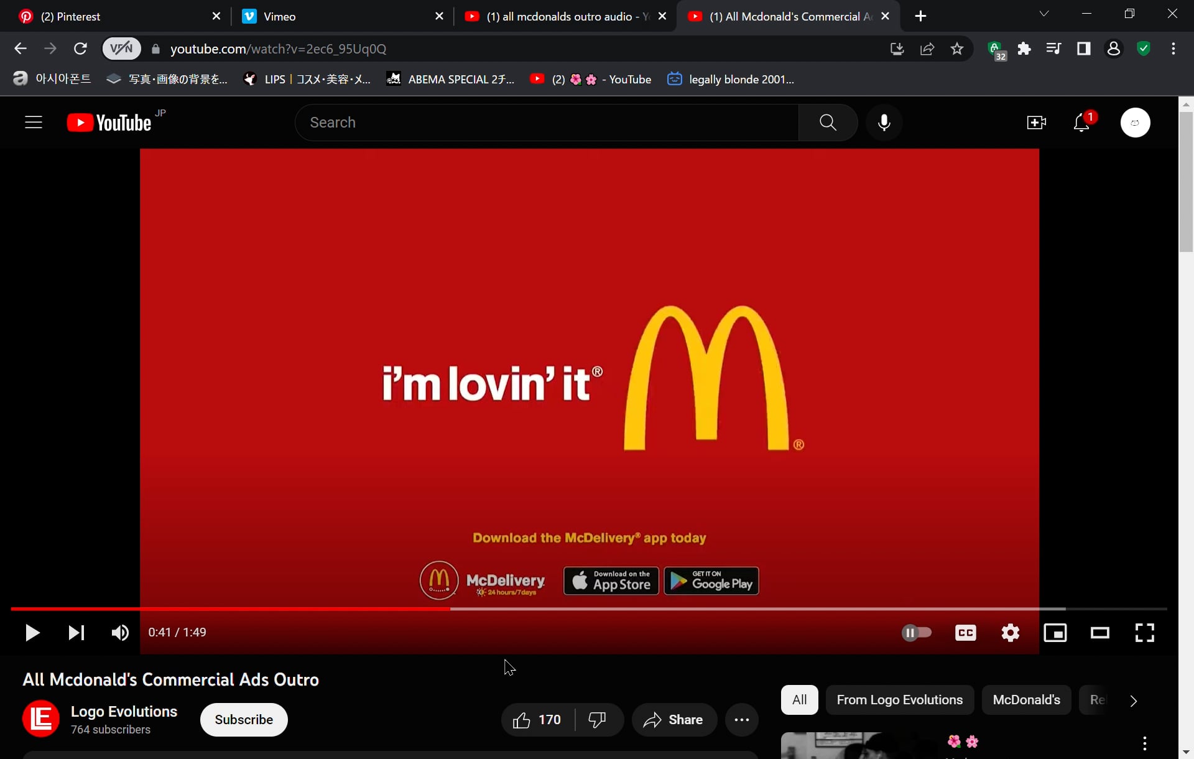Viewport: 1194px width, 759px height.
Task: Select the McDonald's filter chip
Action: click(1025, 699)
